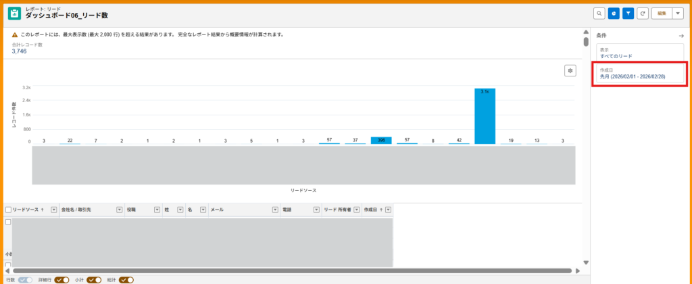
Task: Toggle the 行数 switch
Action: [26, 279]
